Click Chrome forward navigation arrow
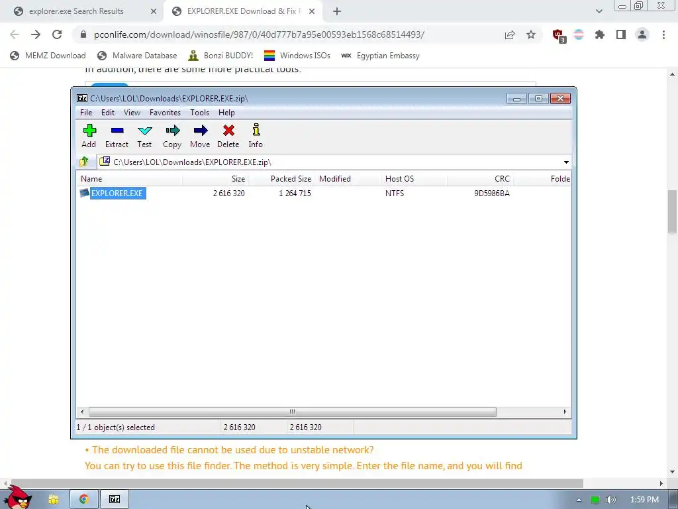The image size is (678, 509). click(x=36, y=34)
